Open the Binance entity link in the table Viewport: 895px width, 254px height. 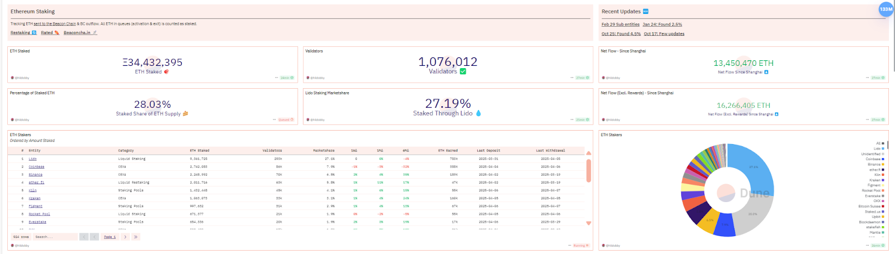pyautogui.click(x=35, y=175)
